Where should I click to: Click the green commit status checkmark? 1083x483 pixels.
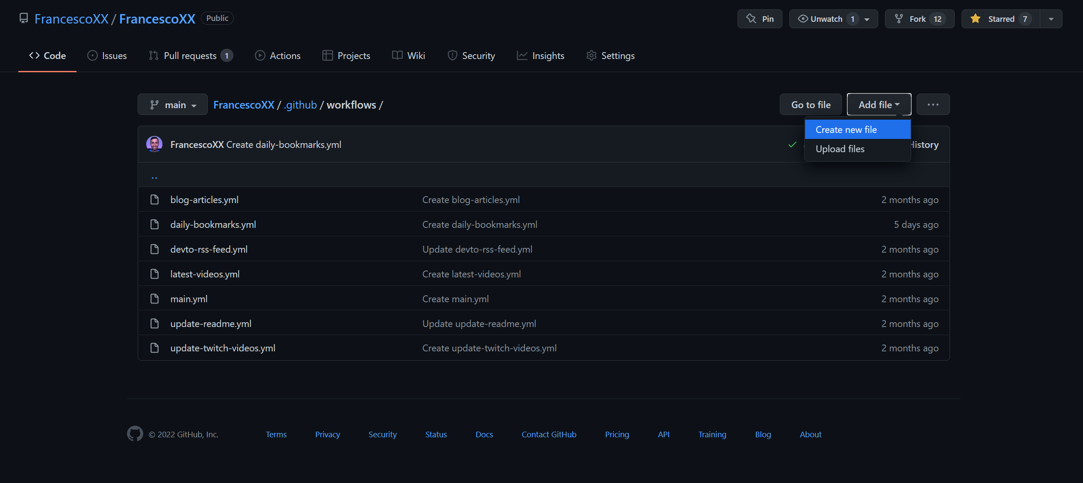click(x=792, y=144)
